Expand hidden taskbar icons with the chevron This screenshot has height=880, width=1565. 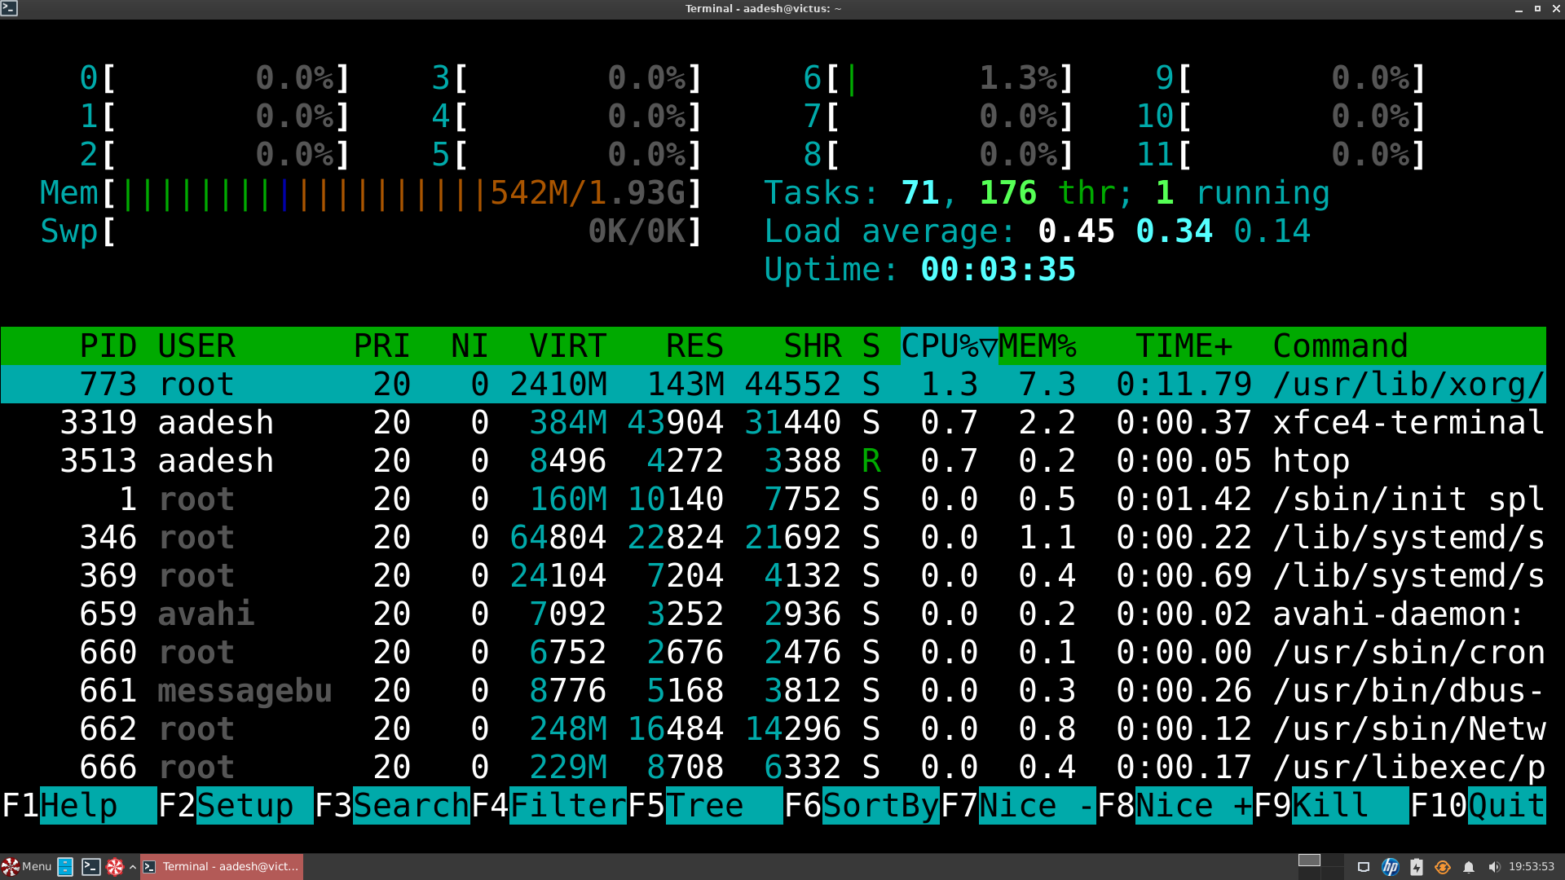coord(132,866)
